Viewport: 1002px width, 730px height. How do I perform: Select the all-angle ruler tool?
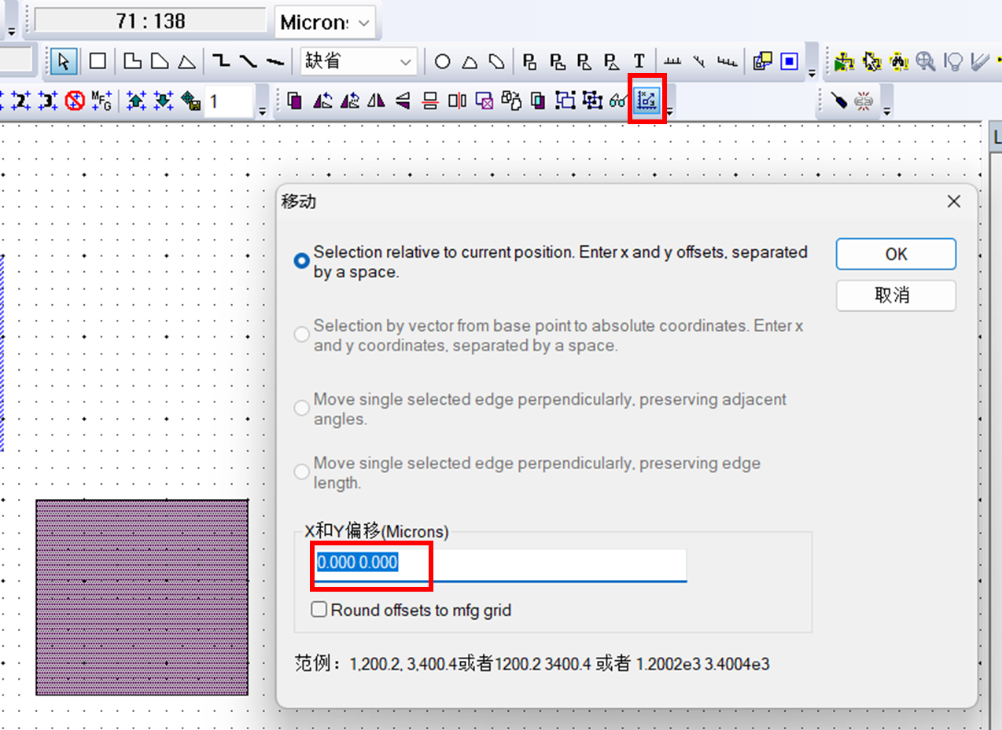click(x=728, y=61)
